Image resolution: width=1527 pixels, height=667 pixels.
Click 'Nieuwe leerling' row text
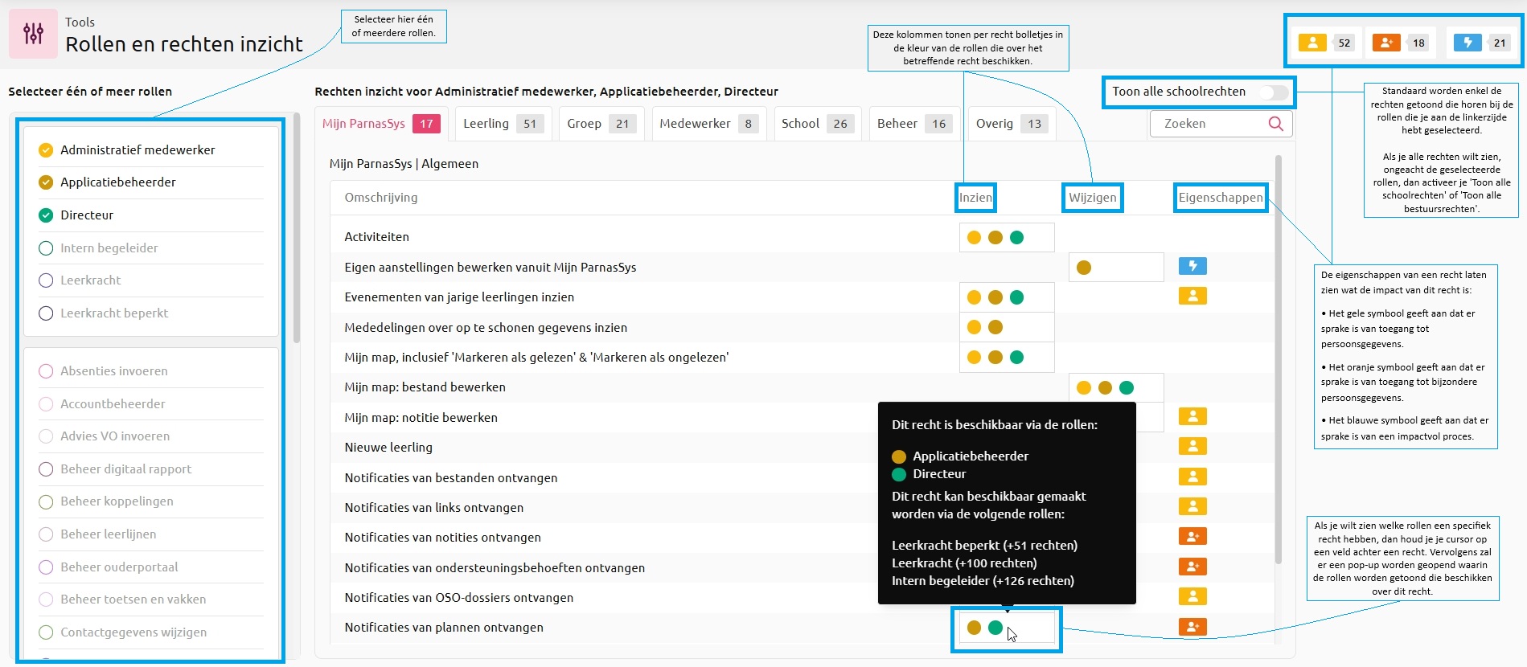click(x=388, y=448)
